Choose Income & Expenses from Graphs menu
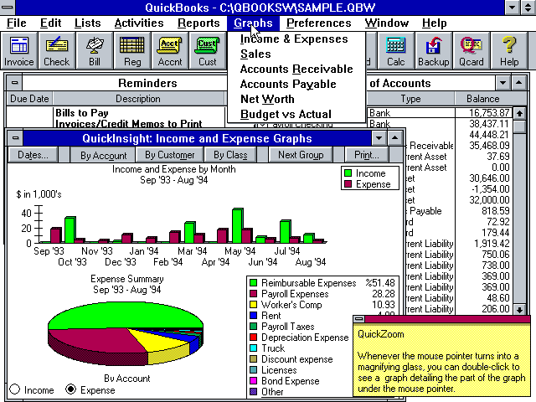 click(296, 39)
